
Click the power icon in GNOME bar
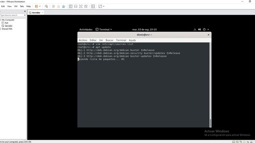coord(204,29)
